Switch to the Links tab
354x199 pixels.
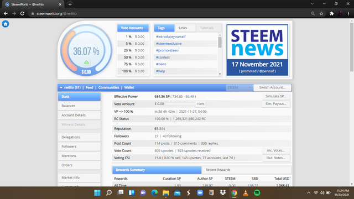[185, 28]
